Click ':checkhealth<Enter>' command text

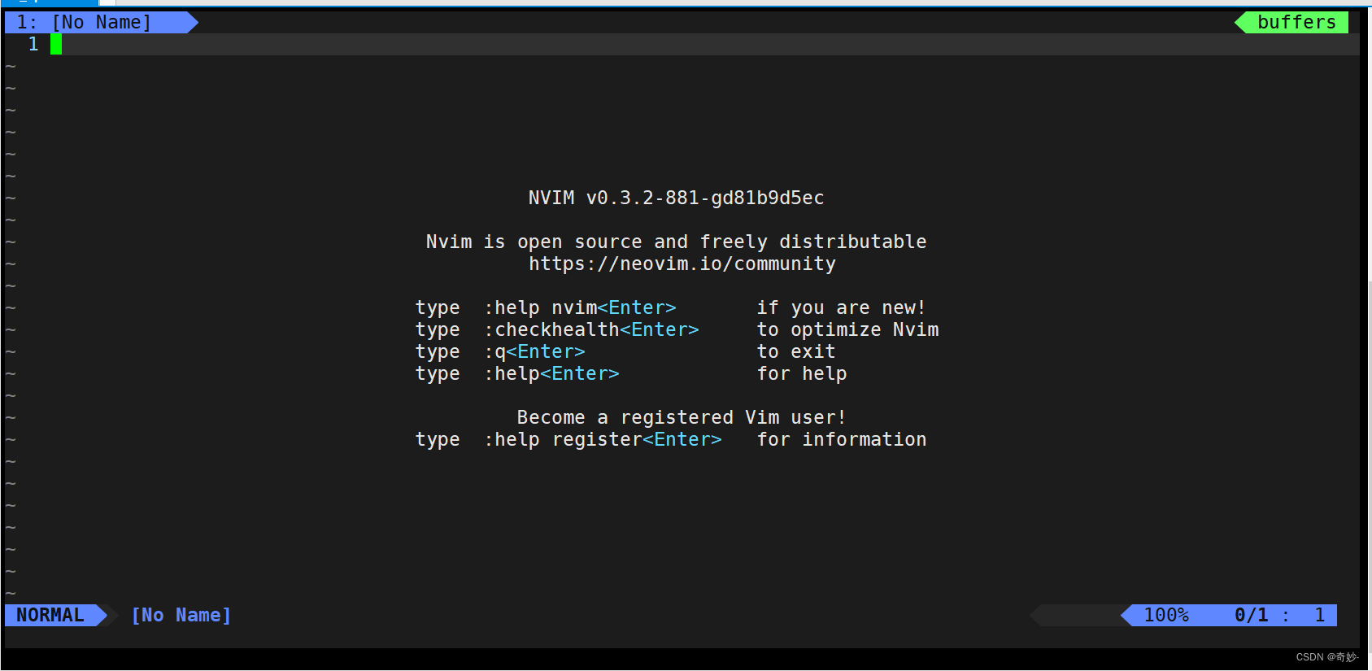[591, 329]
